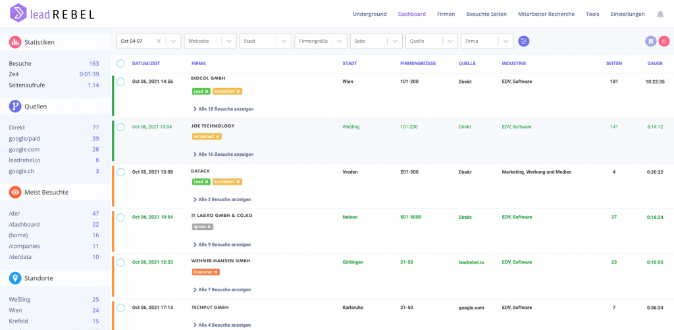Remove Lead tag from Biocol GmbH
Screen dimensions: 674x330
point(206,91)
